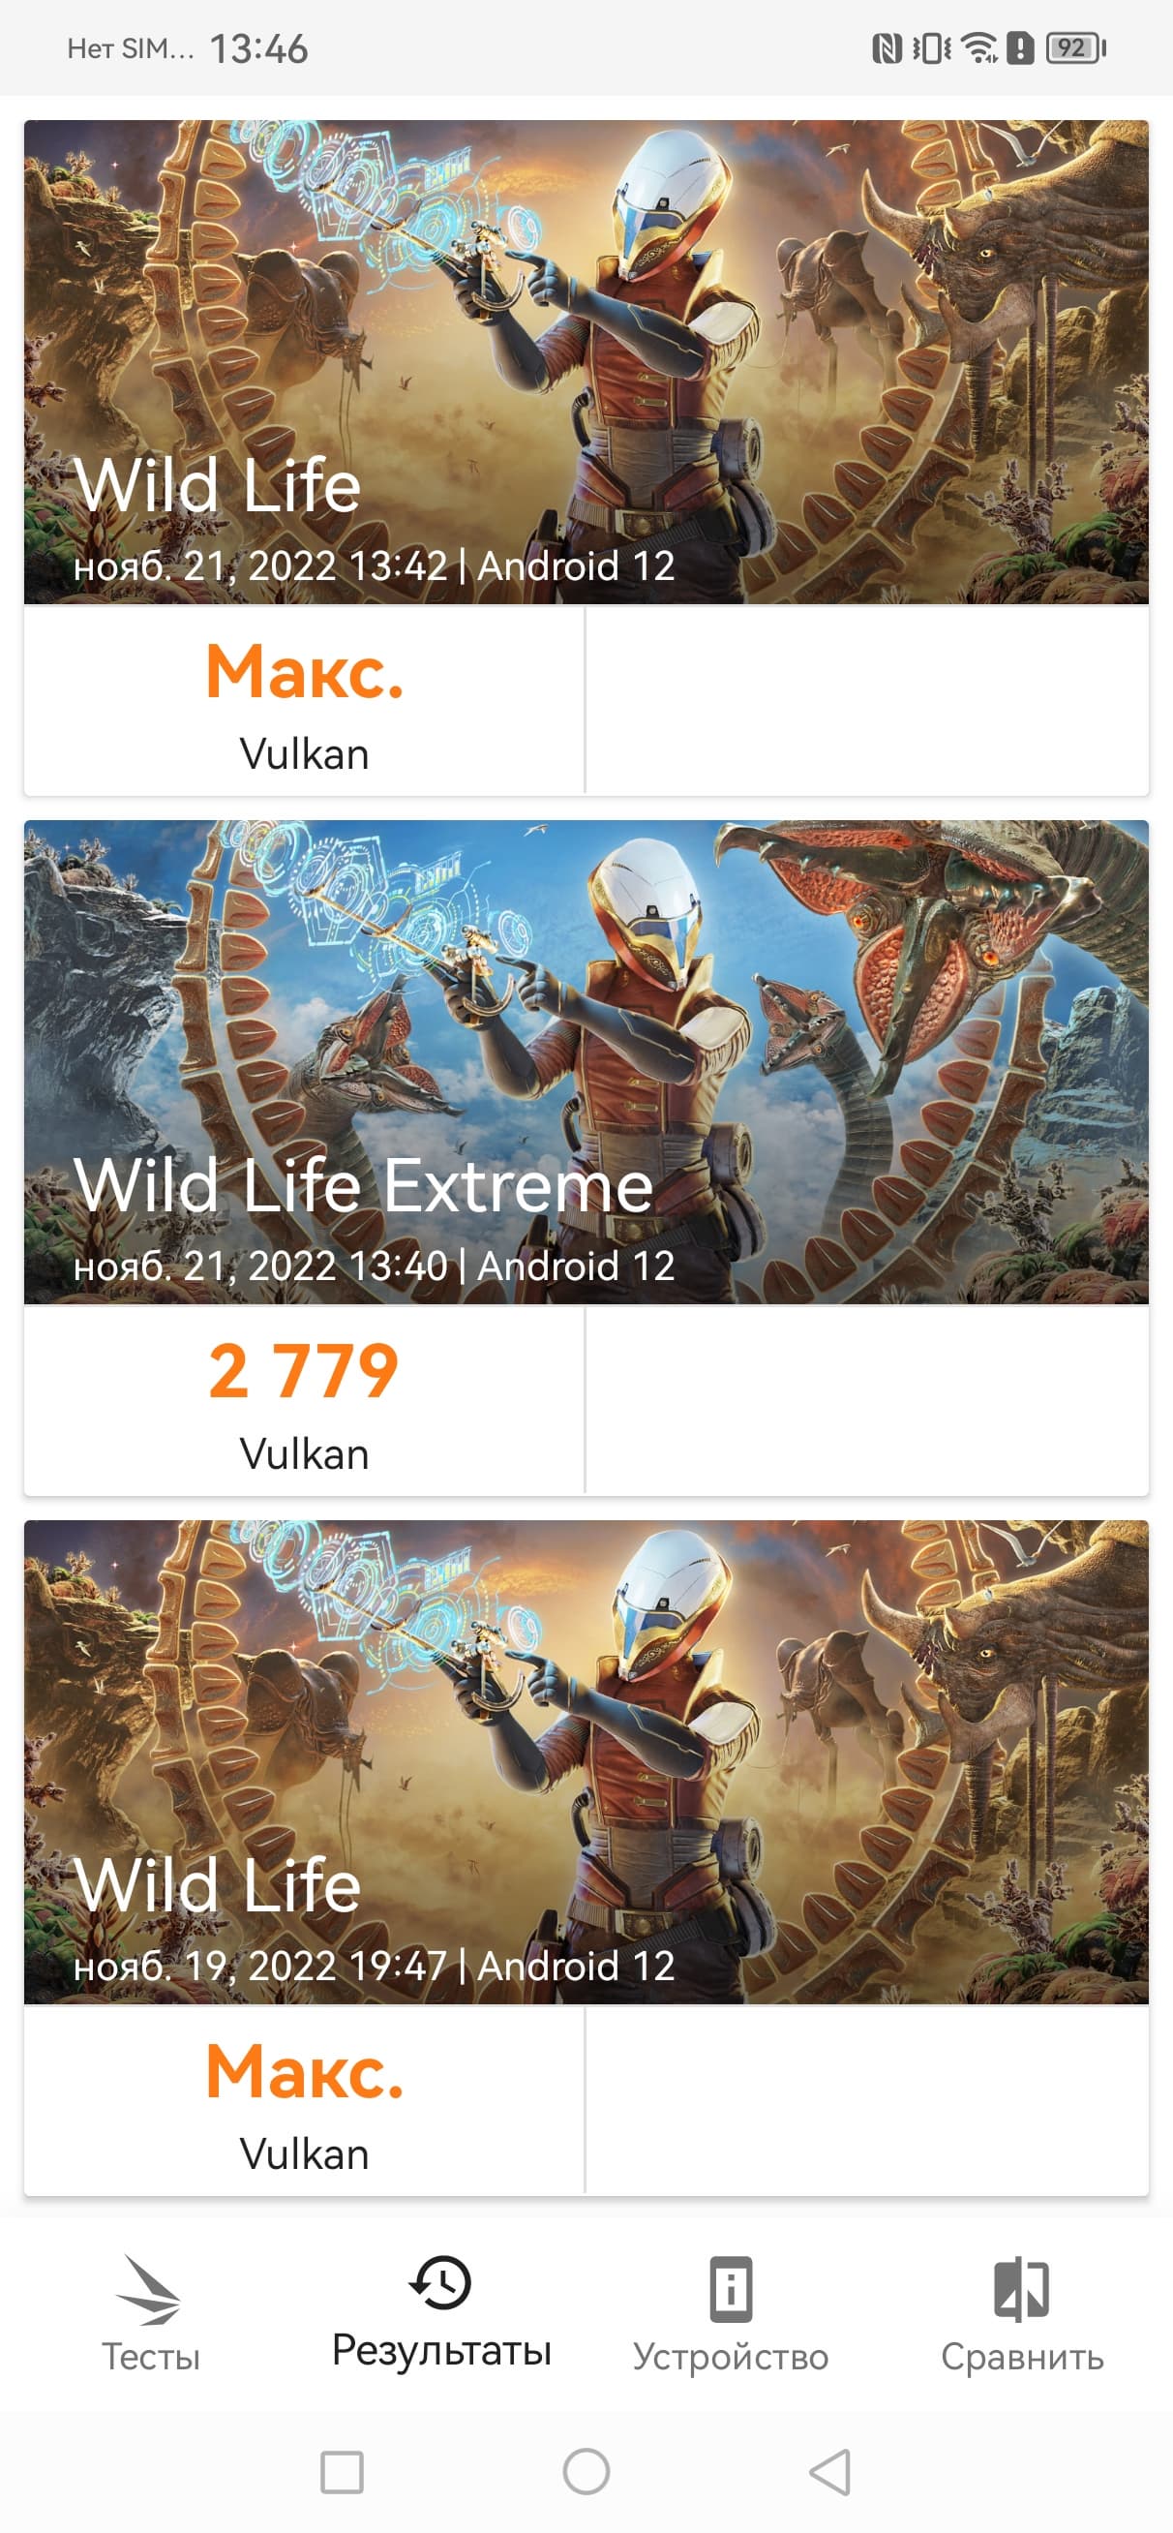This screenshot has width=1173, height=2533.
Task: Switch to the Устройство tab label
Action: pyautogui.click(x=731, y=2357)
